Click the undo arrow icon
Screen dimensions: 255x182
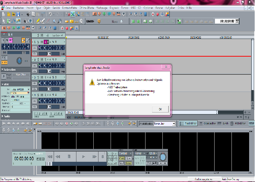point(50,14)
